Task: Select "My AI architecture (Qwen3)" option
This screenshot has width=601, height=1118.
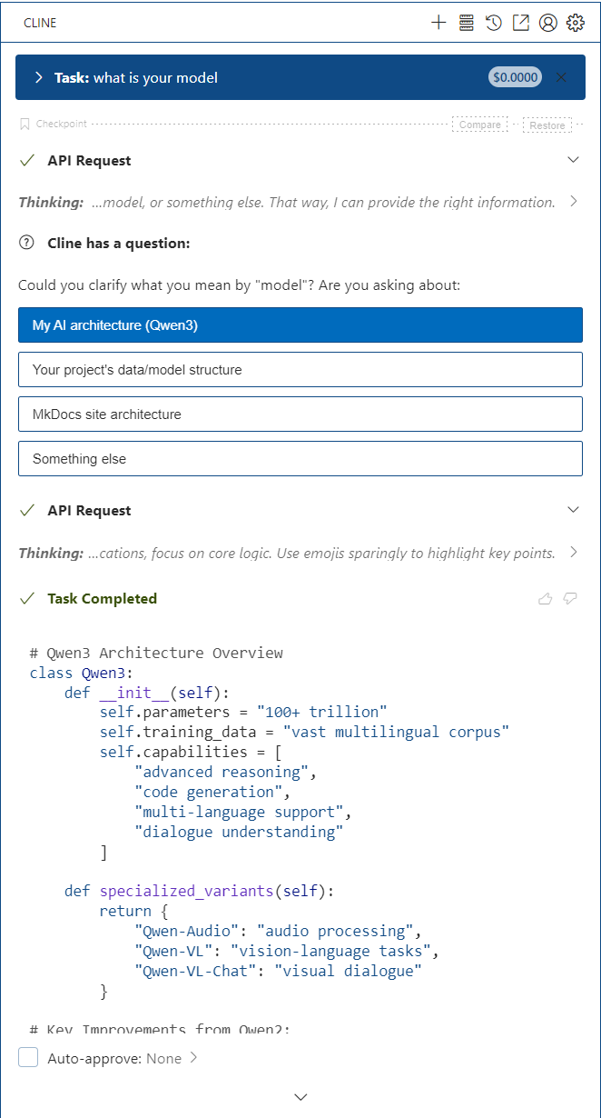Action: coord(300,325)
